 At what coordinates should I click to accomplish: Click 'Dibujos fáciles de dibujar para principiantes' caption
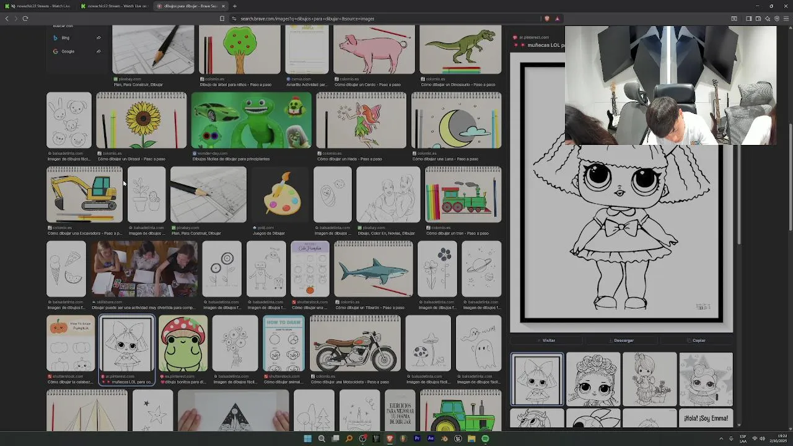point(231,159)
